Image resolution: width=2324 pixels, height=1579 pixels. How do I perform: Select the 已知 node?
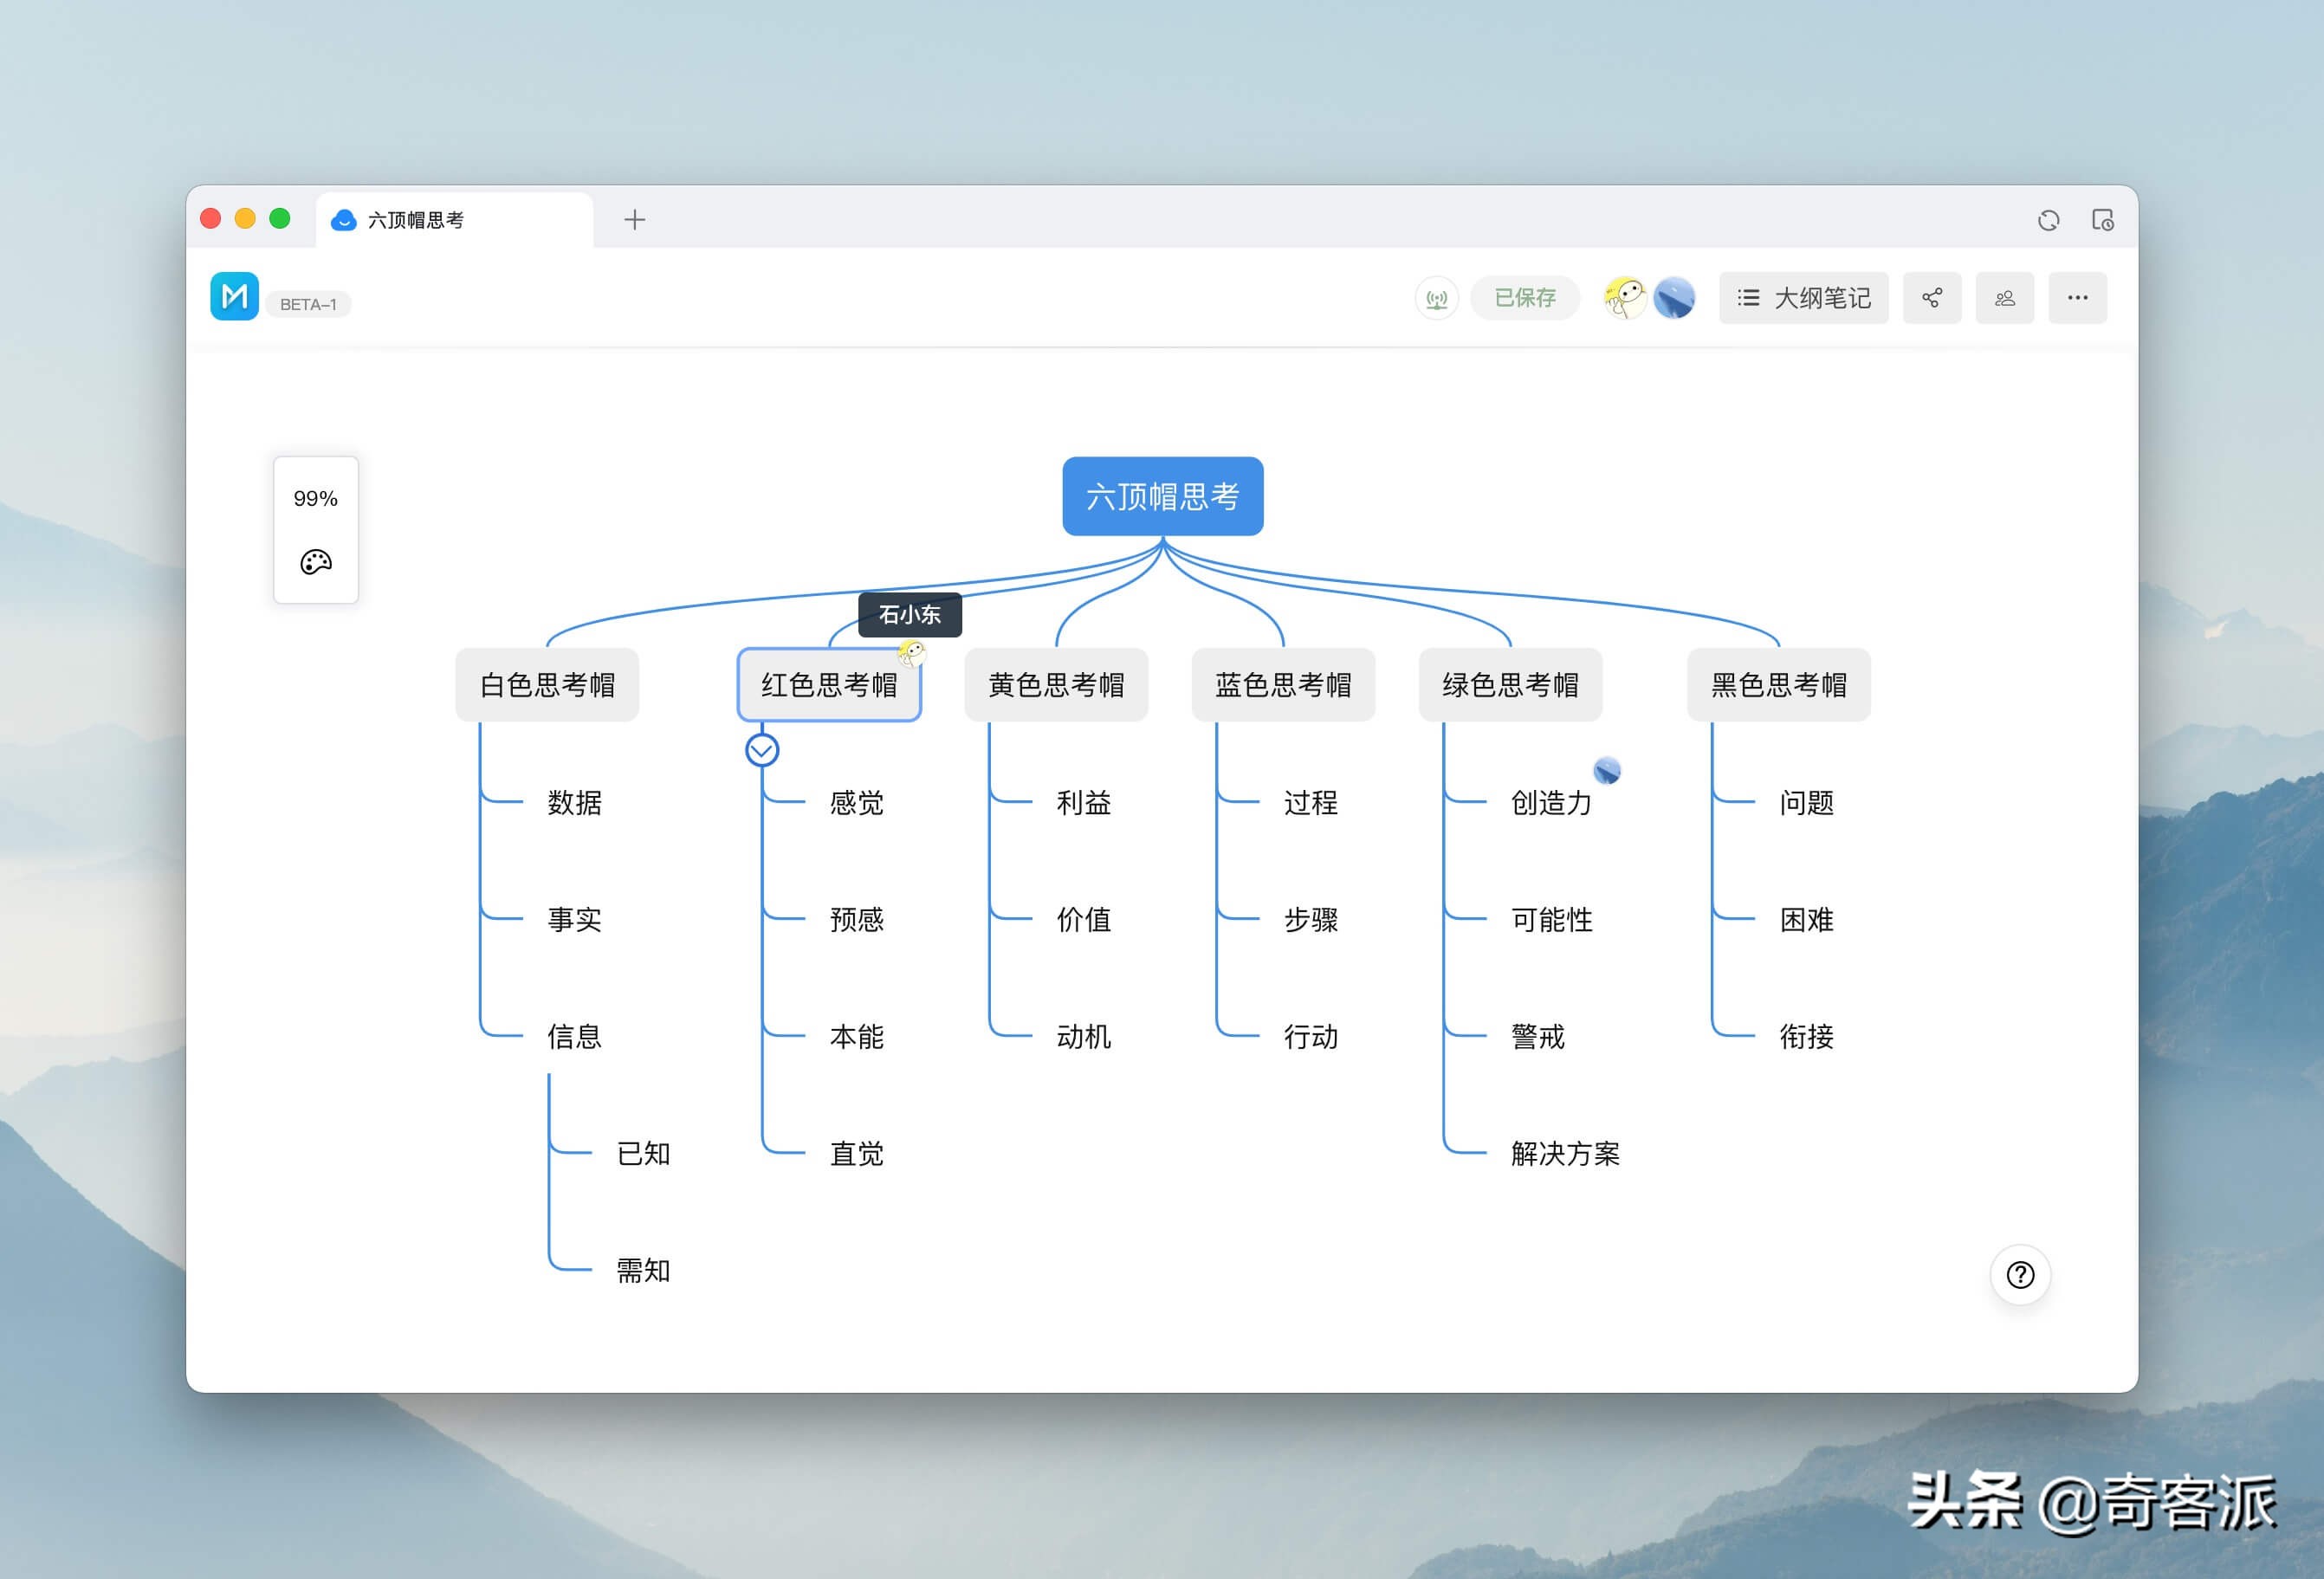click(x=643, y=1154)
